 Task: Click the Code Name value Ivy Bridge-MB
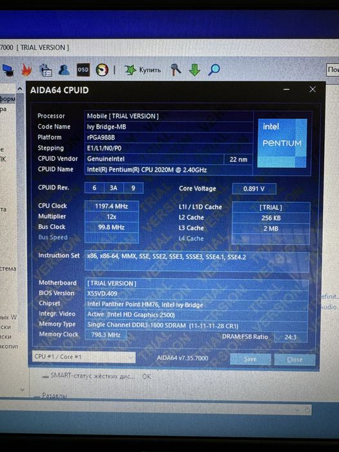pyautogui.click(x=169, y=127)
